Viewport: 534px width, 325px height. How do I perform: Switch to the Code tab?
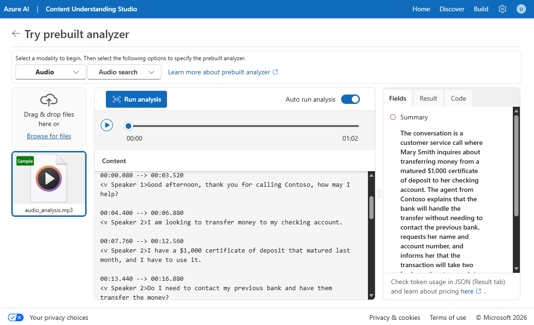point(458,98)
